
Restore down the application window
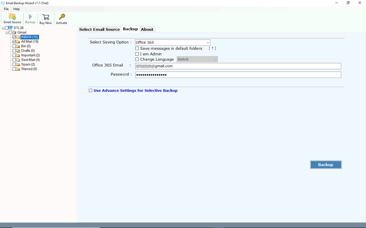348,3
